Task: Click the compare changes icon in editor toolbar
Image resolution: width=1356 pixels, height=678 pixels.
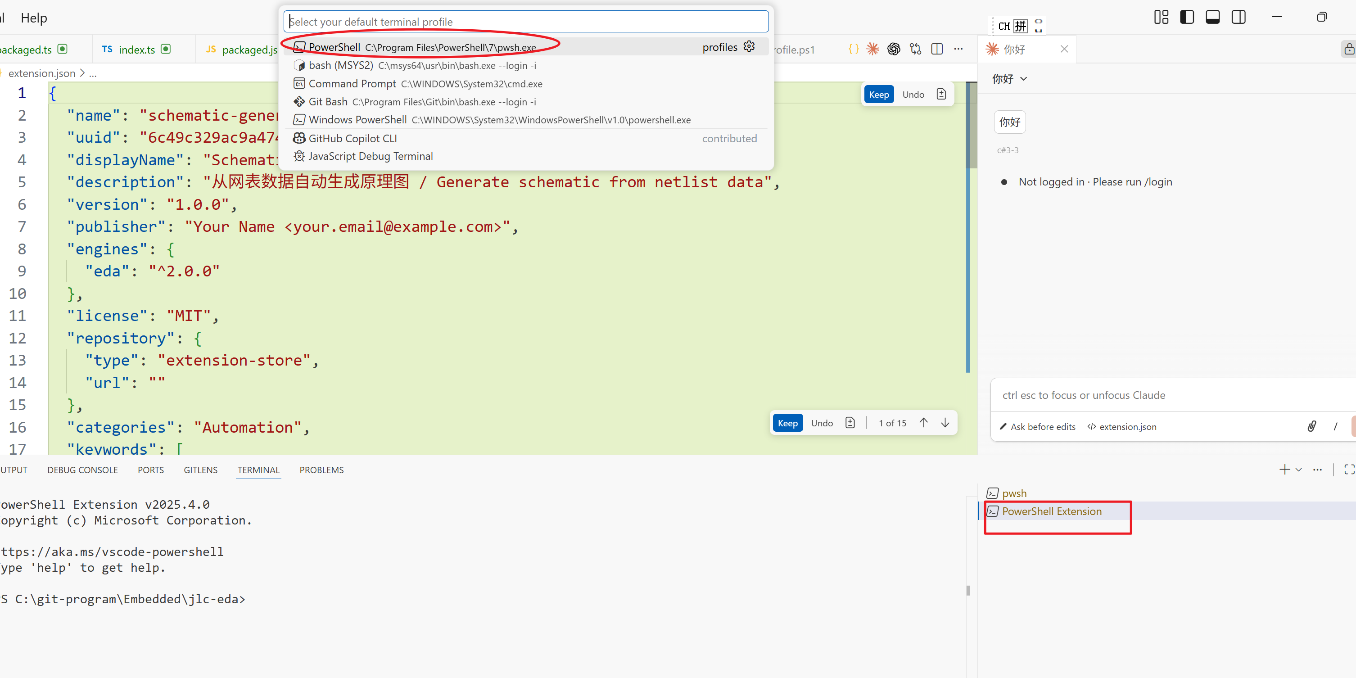Action: [x=915, y=49]
